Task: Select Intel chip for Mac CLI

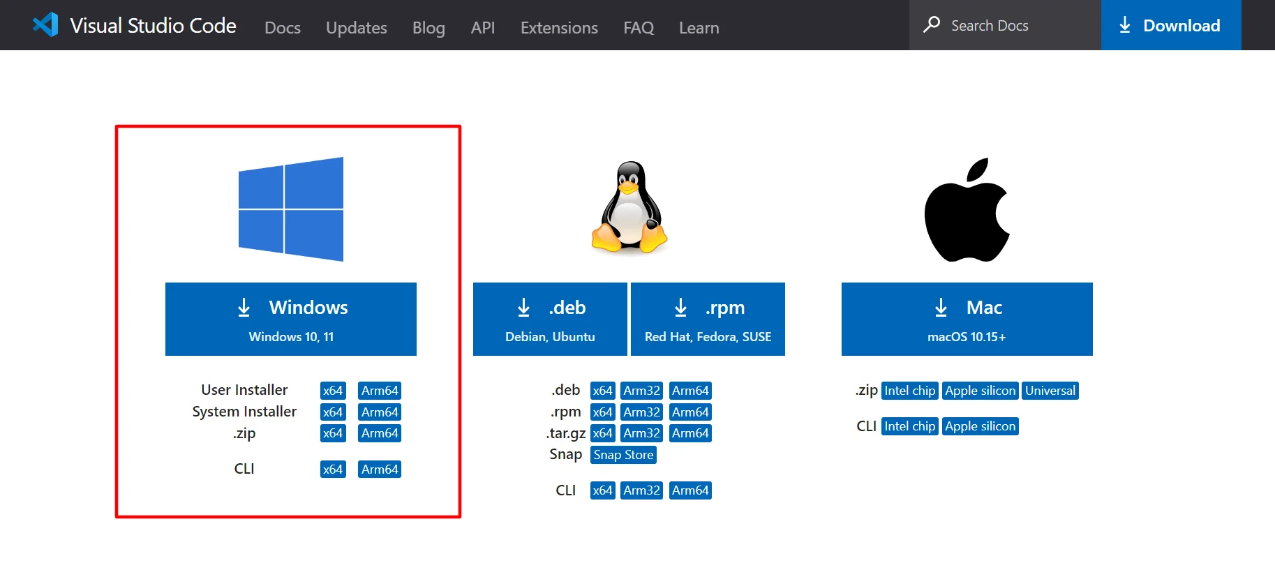Action: [x=910, y=426]
